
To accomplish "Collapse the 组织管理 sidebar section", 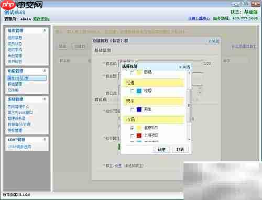I will pyautogui.click(x=45, y=30).
